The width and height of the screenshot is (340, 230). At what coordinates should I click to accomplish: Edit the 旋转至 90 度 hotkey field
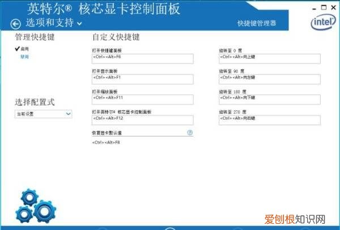(270, 79)
